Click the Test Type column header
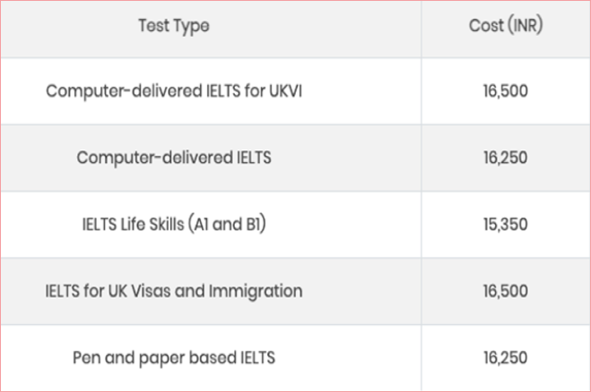The width and height of the screenshot is (591, 392). point(174,27)
